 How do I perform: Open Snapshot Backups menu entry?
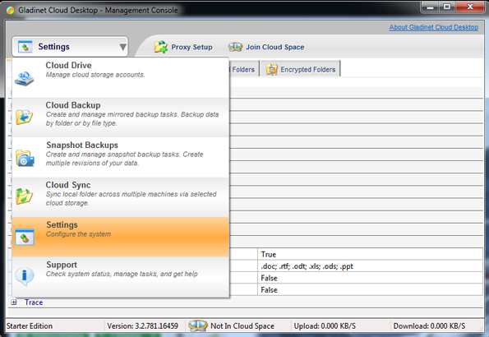point(120,157)
